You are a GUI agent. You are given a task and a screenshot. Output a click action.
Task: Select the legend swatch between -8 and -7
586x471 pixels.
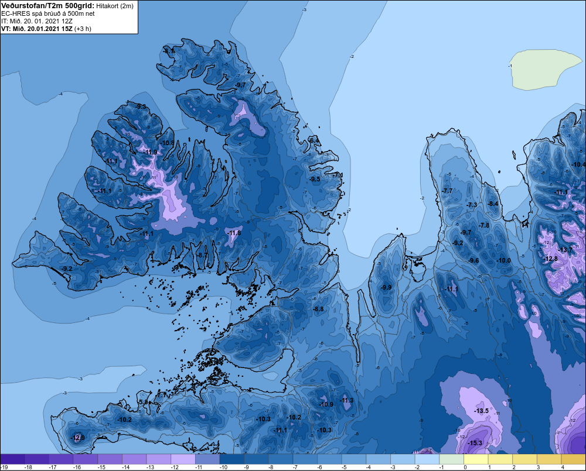tap(281, 459)
